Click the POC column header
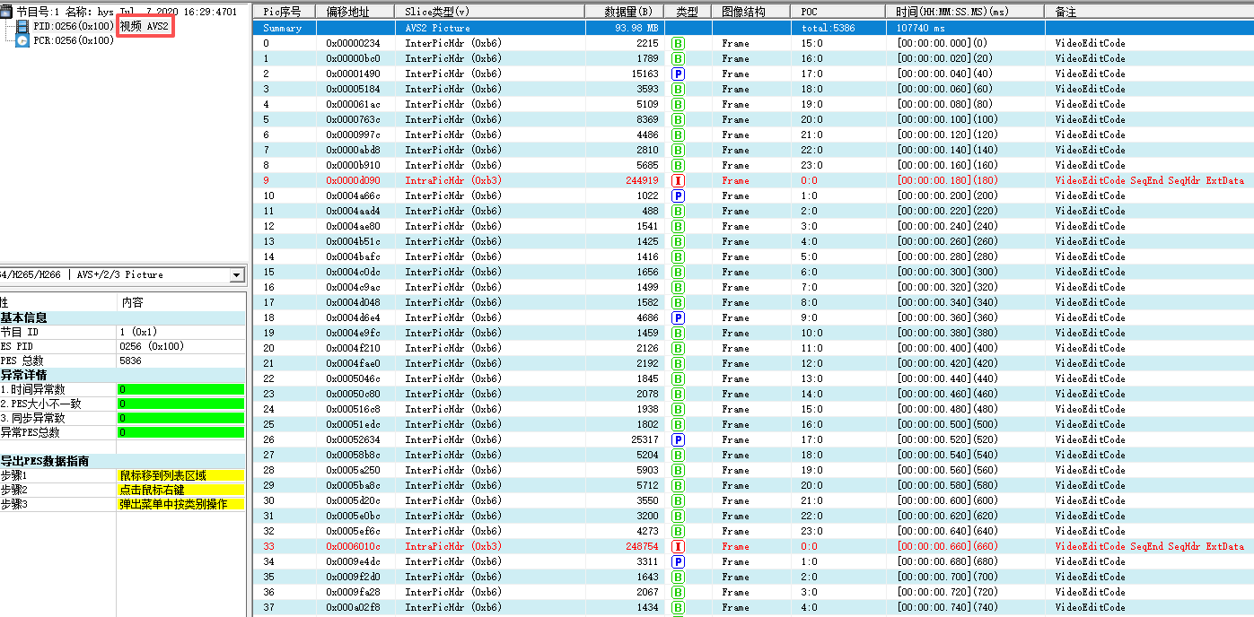Image resolution: width=1254 pixels, height=617 pixels. 840,12
